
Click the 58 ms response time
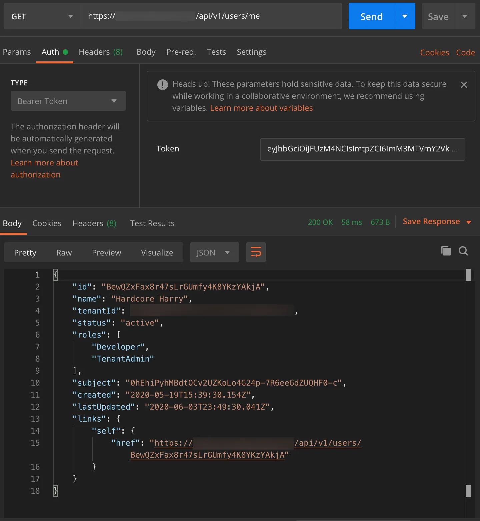click(x=352, y=222)
